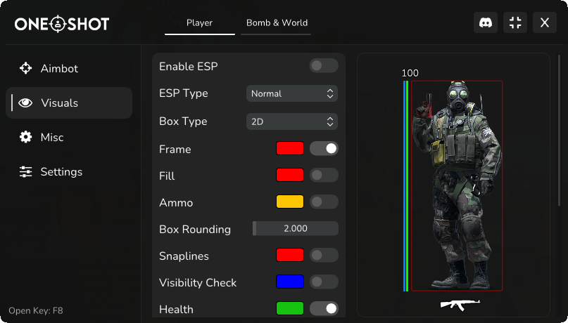Open the Frame red color picker
This screenshot has width=568, height=323.
point(290,148)
